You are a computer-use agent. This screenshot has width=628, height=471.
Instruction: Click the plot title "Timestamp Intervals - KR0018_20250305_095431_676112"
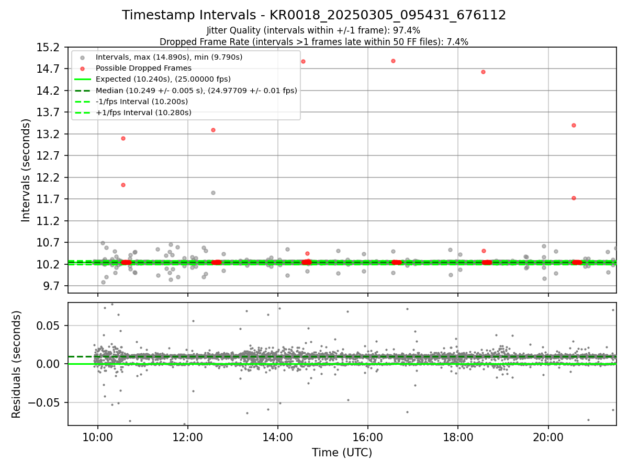click(314, 15)
